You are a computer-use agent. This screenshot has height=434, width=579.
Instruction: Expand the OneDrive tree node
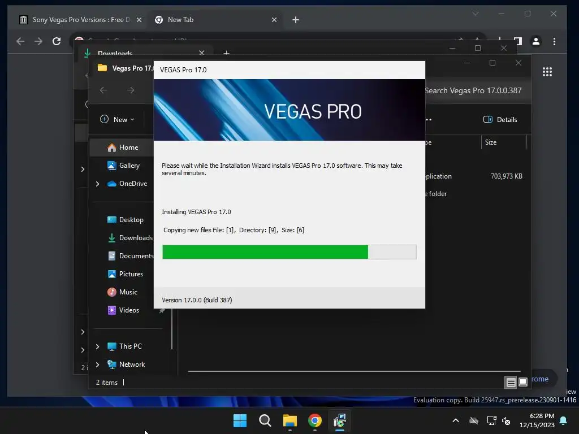click(x=97, y=184)
